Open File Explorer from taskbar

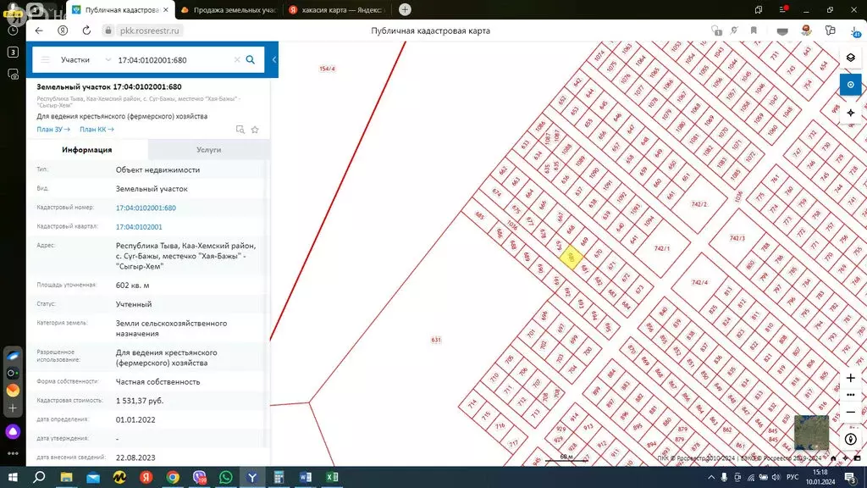click(x=66, y=477)
